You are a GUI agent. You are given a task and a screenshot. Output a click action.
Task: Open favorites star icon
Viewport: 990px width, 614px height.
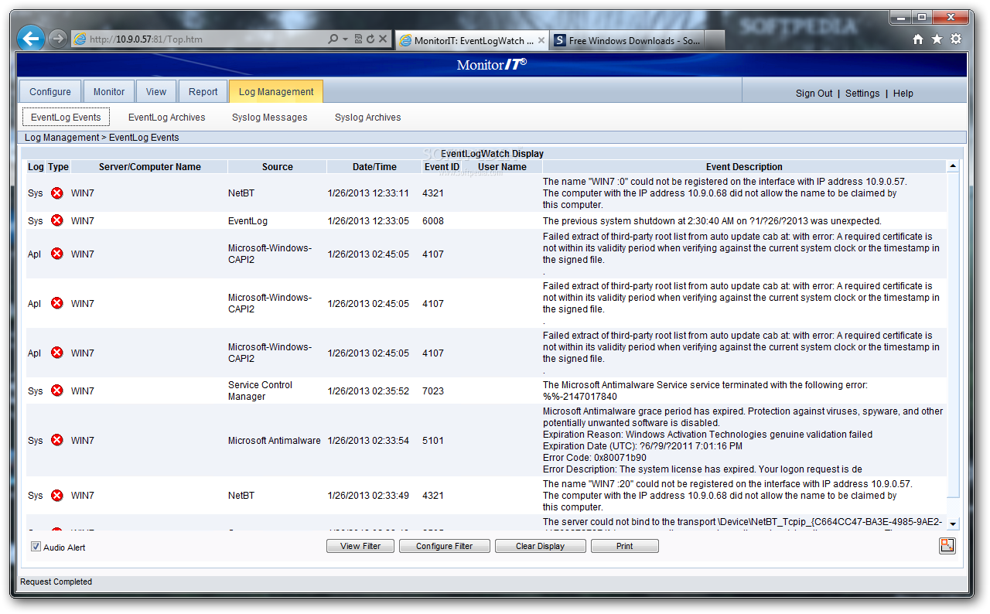[937, 39]
